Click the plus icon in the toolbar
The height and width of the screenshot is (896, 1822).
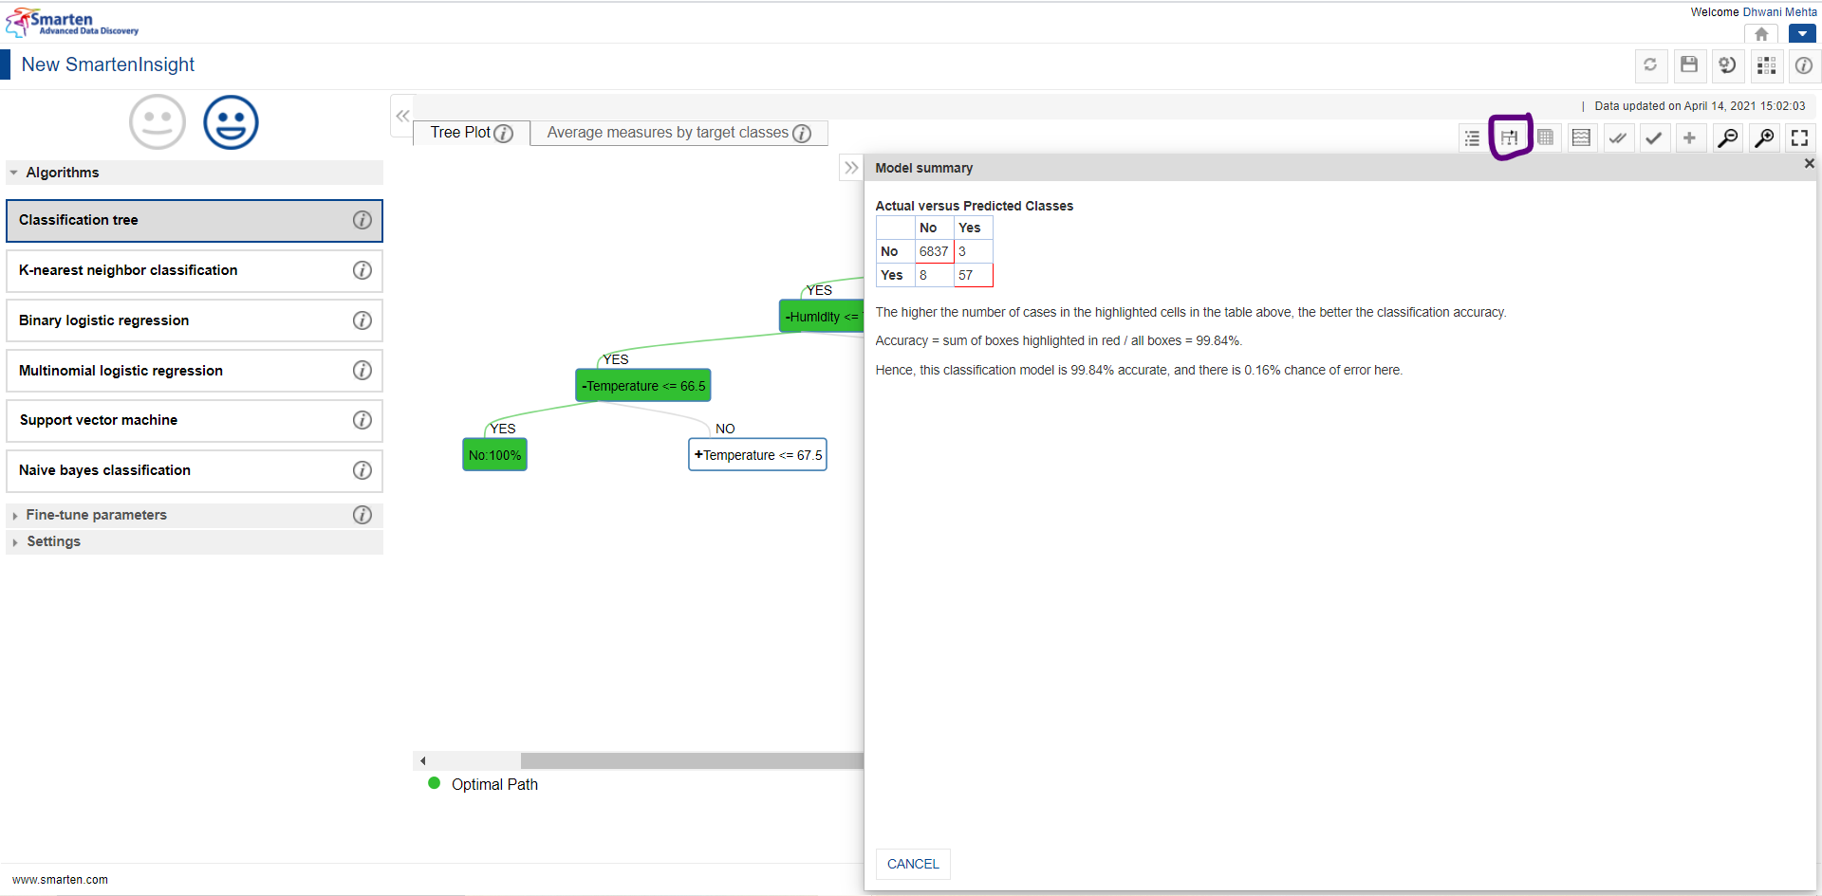click(1690, 137)
